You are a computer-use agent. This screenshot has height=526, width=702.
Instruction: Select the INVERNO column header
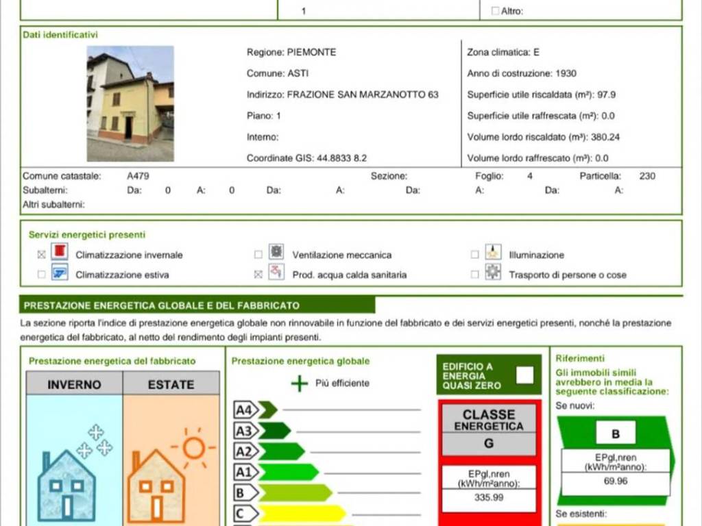click(74, 384)
